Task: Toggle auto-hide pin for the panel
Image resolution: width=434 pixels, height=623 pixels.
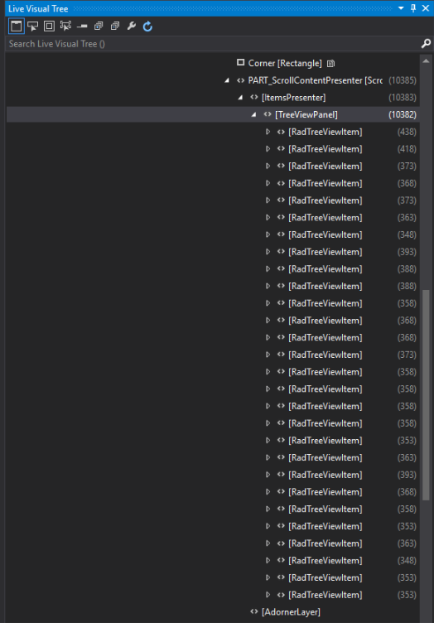Action: tap(413, 8)
